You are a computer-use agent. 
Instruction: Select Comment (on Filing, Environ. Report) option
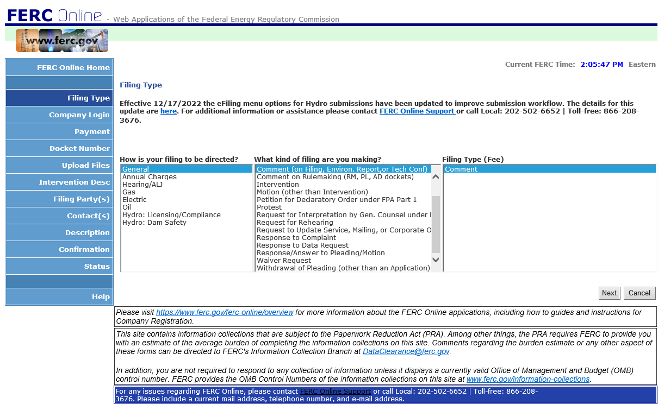(x=343, y=169)
